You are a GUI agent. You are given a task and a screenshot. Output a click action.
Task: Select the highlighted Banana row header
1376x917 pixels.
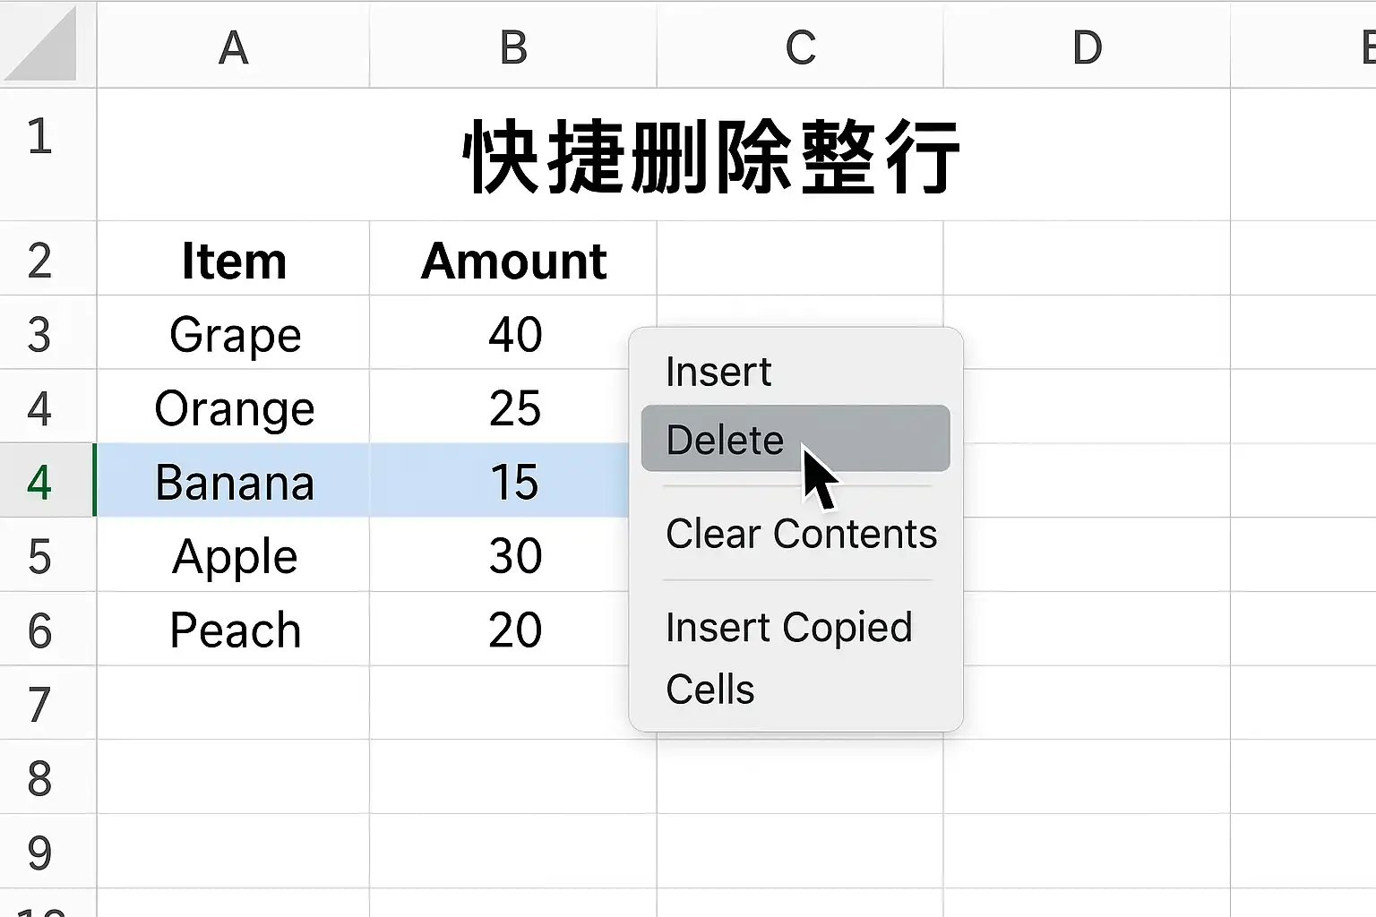click(47, 481)
